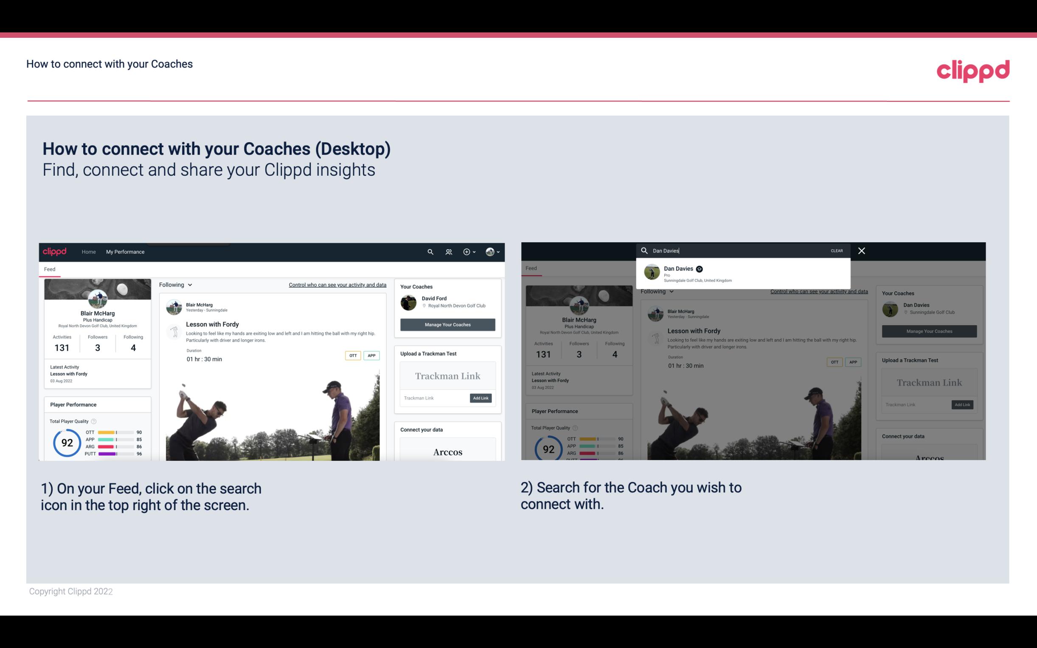Click Control who can see your activity link

tap(337, 284)
